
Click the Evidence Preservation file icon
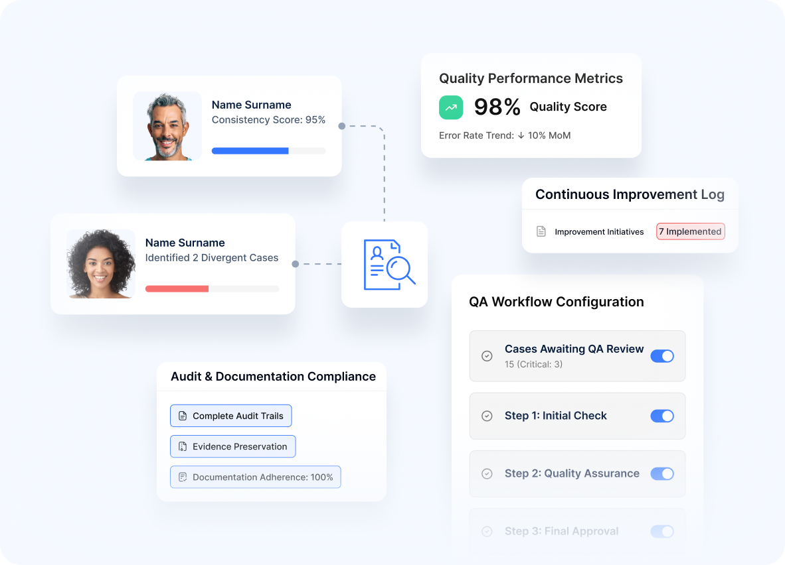[183, 446]
